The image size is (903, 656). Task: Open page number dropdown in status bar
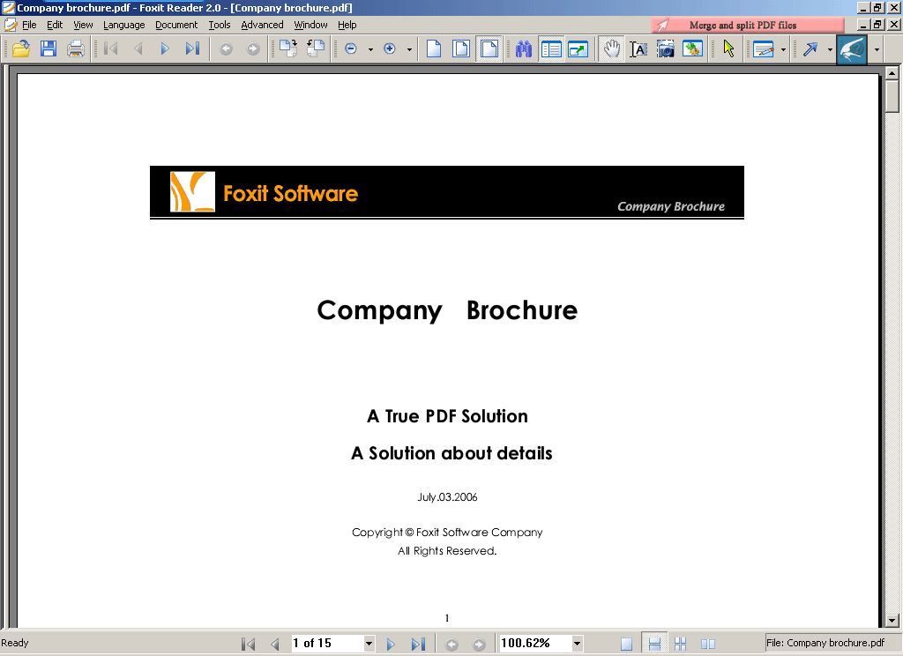click(x=369, y=644)
